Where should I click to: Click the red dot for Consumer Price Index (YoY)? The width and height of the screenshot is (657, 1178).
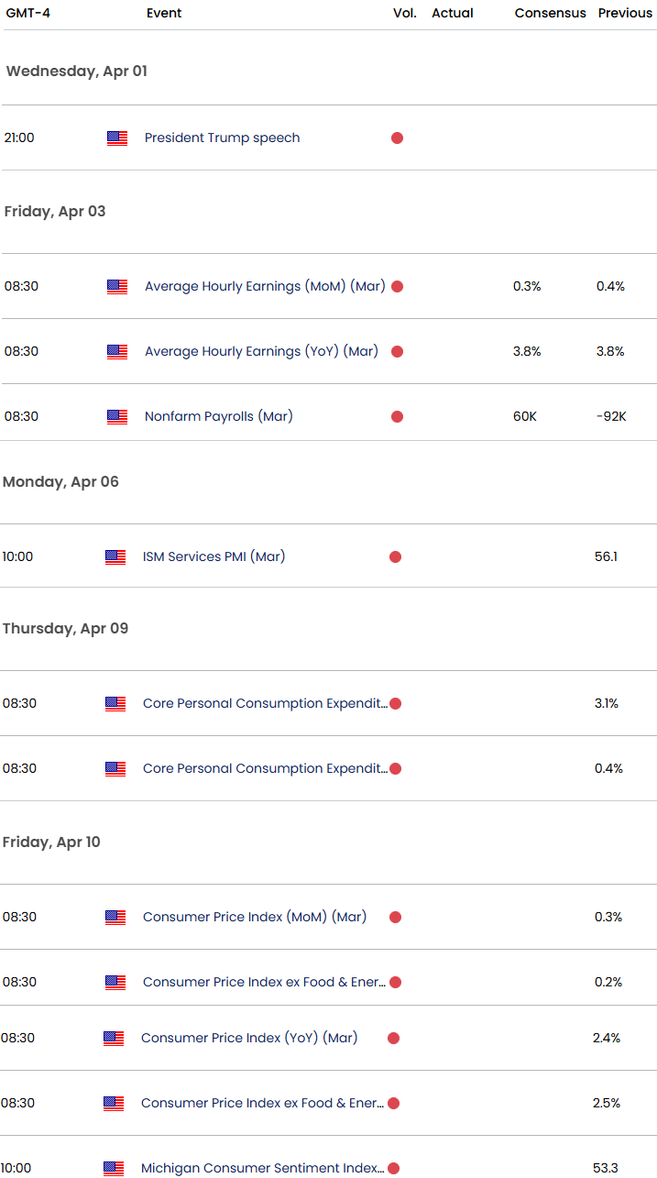(x=393, y=1039)
